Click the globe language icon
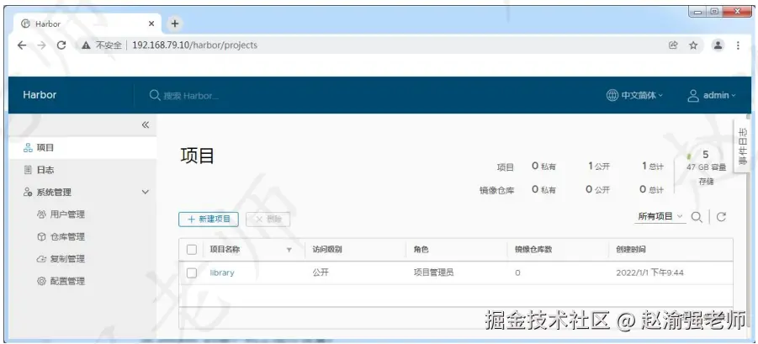Viewport: 758px width, 344px height. [x=612, y=95]
